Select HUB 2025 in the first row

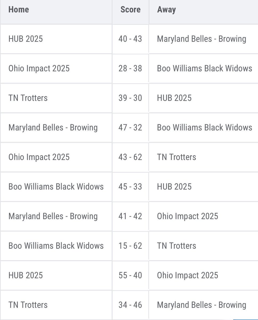[x=26, y=39]
